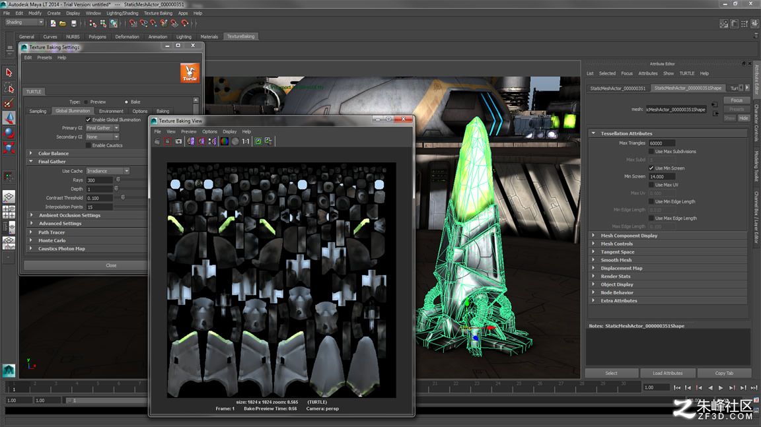The height and width of the screenshot is (427, 761).
Task: Select the Preview type radio button
Action: pyautogui.click(x=86, y=102)
